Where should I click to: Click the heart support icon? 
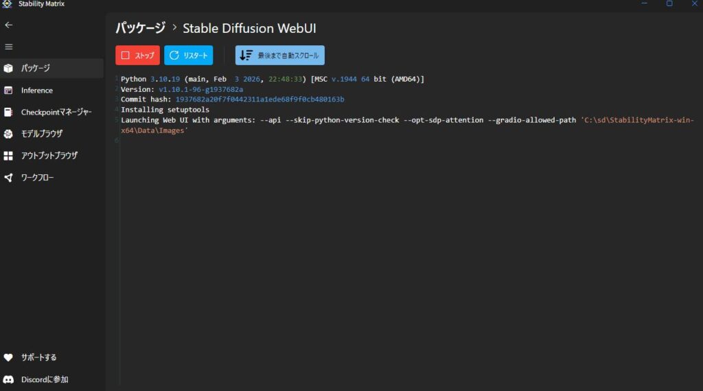point(8,357)
